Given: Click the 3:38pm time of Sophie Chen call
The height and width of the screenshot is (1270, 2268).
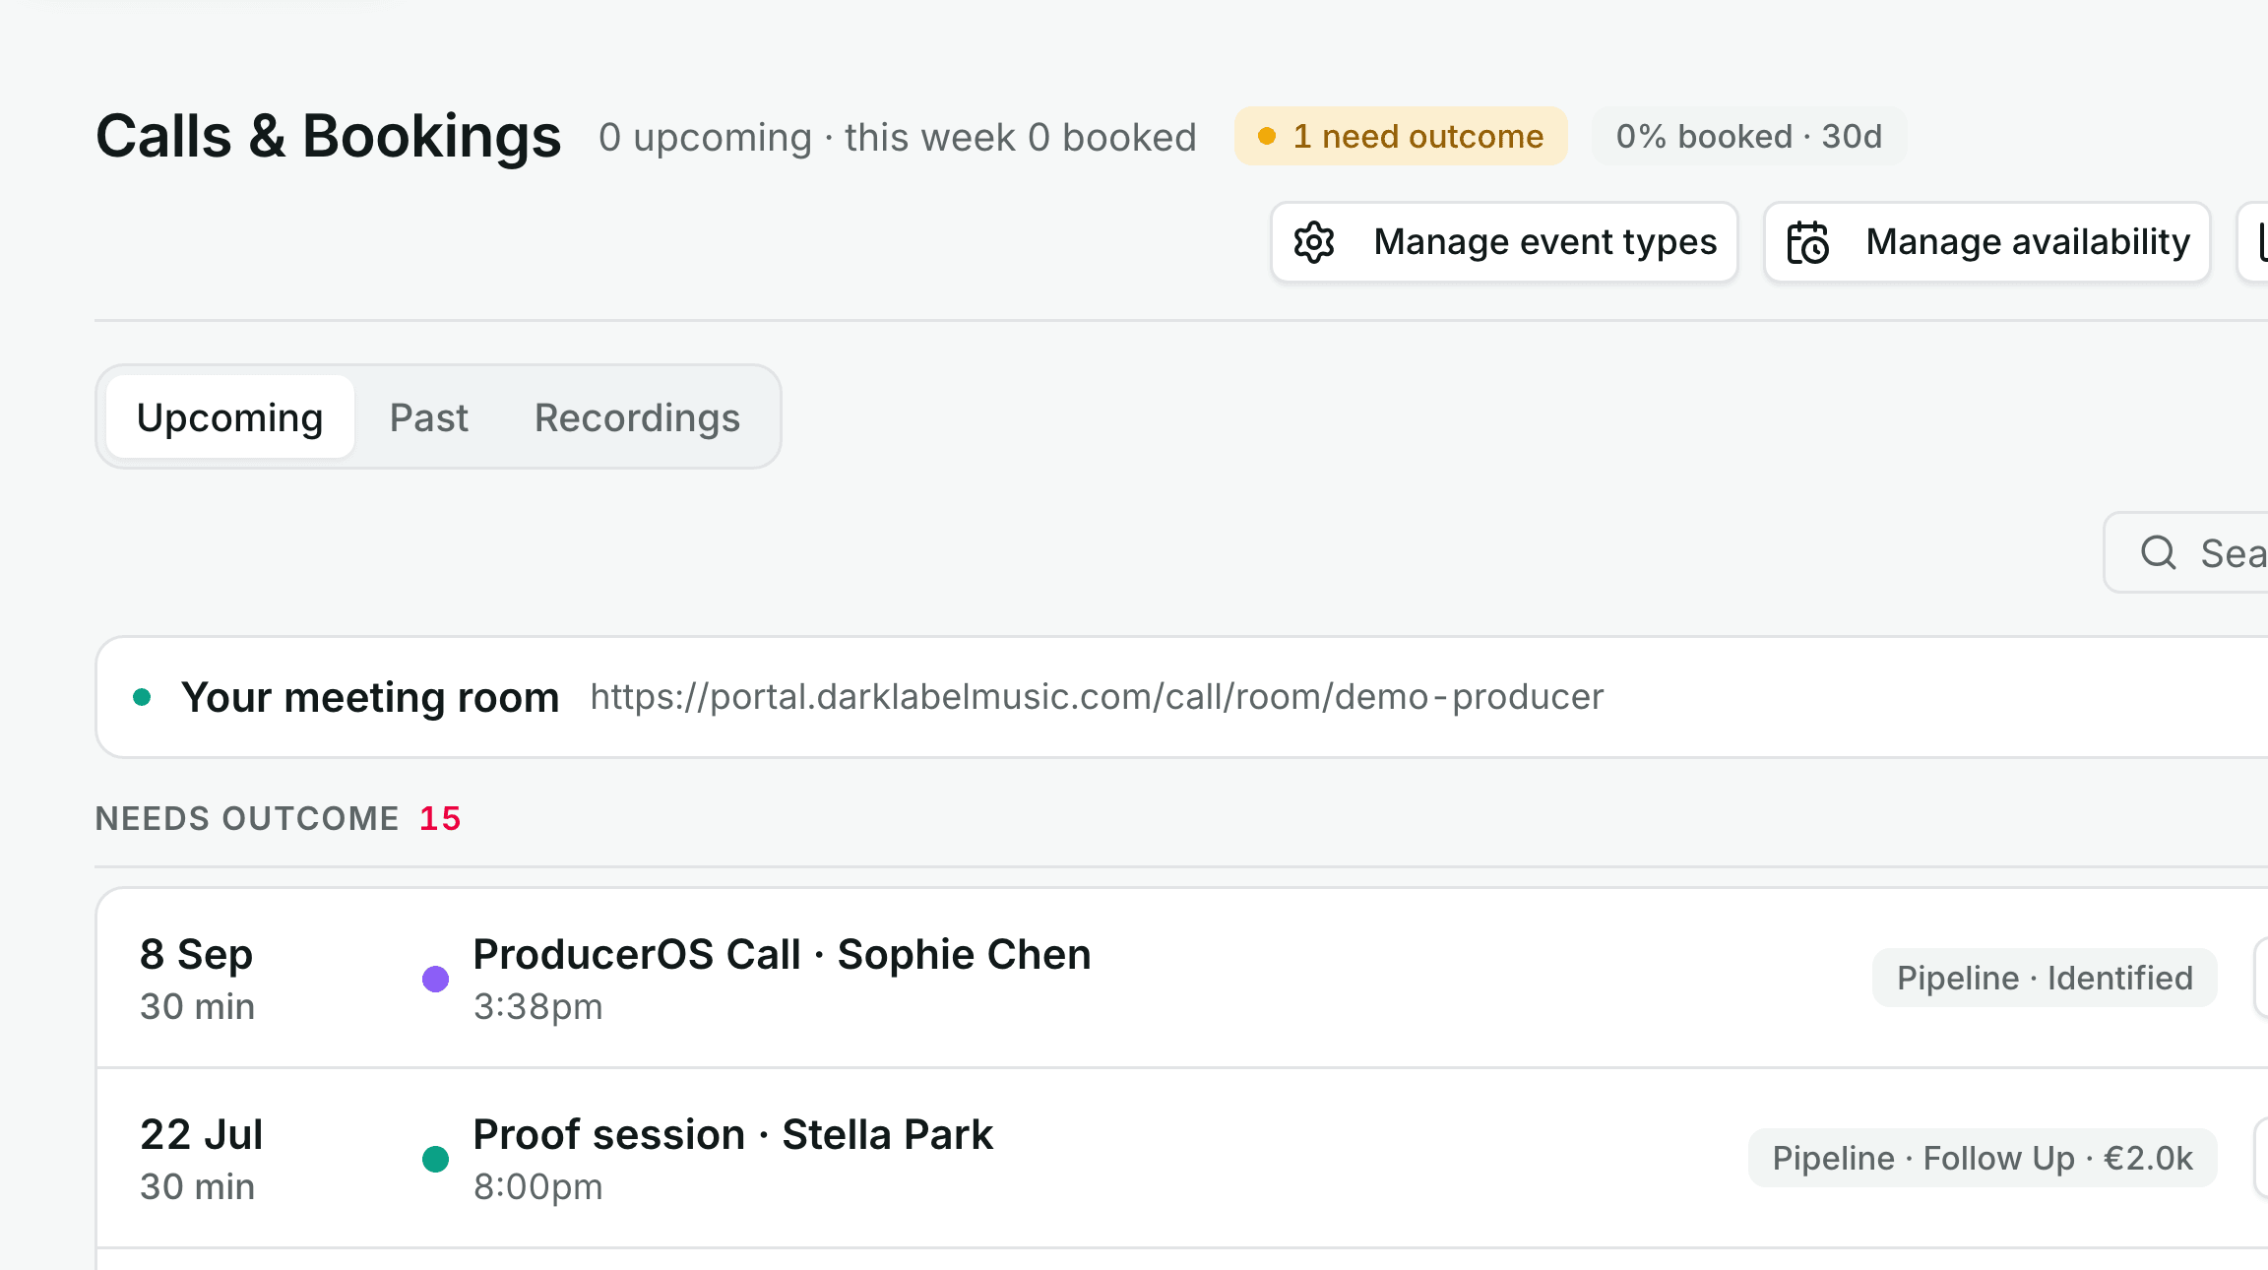Looking at the screenshot, I should pyautogui.click(x=537, y=1006).
